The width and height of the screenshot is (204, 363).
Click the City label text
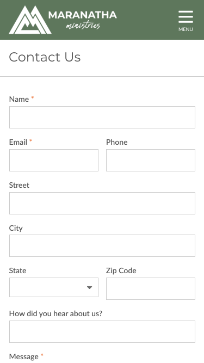tap(16, 228)
